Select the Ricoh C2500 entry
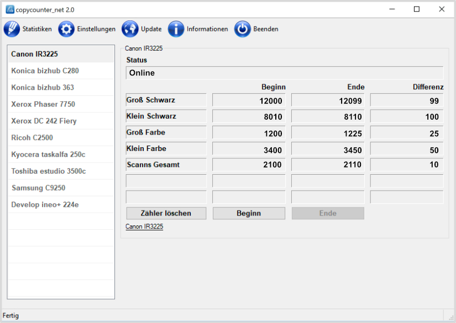 pyautogui.click(x=61, y=138)
